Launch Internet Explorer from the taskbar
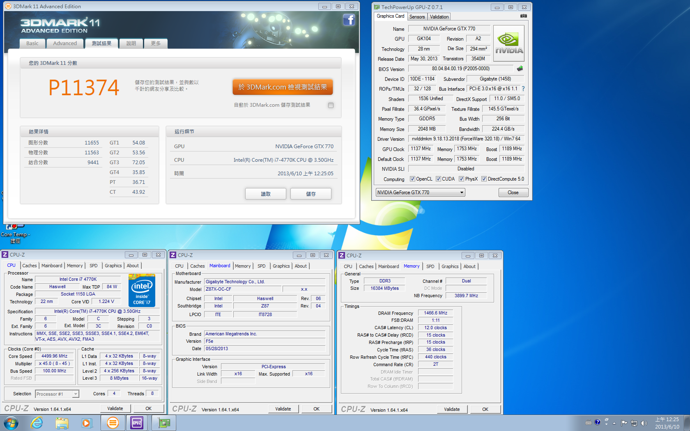The height and width of the screenshot is (431, 690). tap(37, 423)
